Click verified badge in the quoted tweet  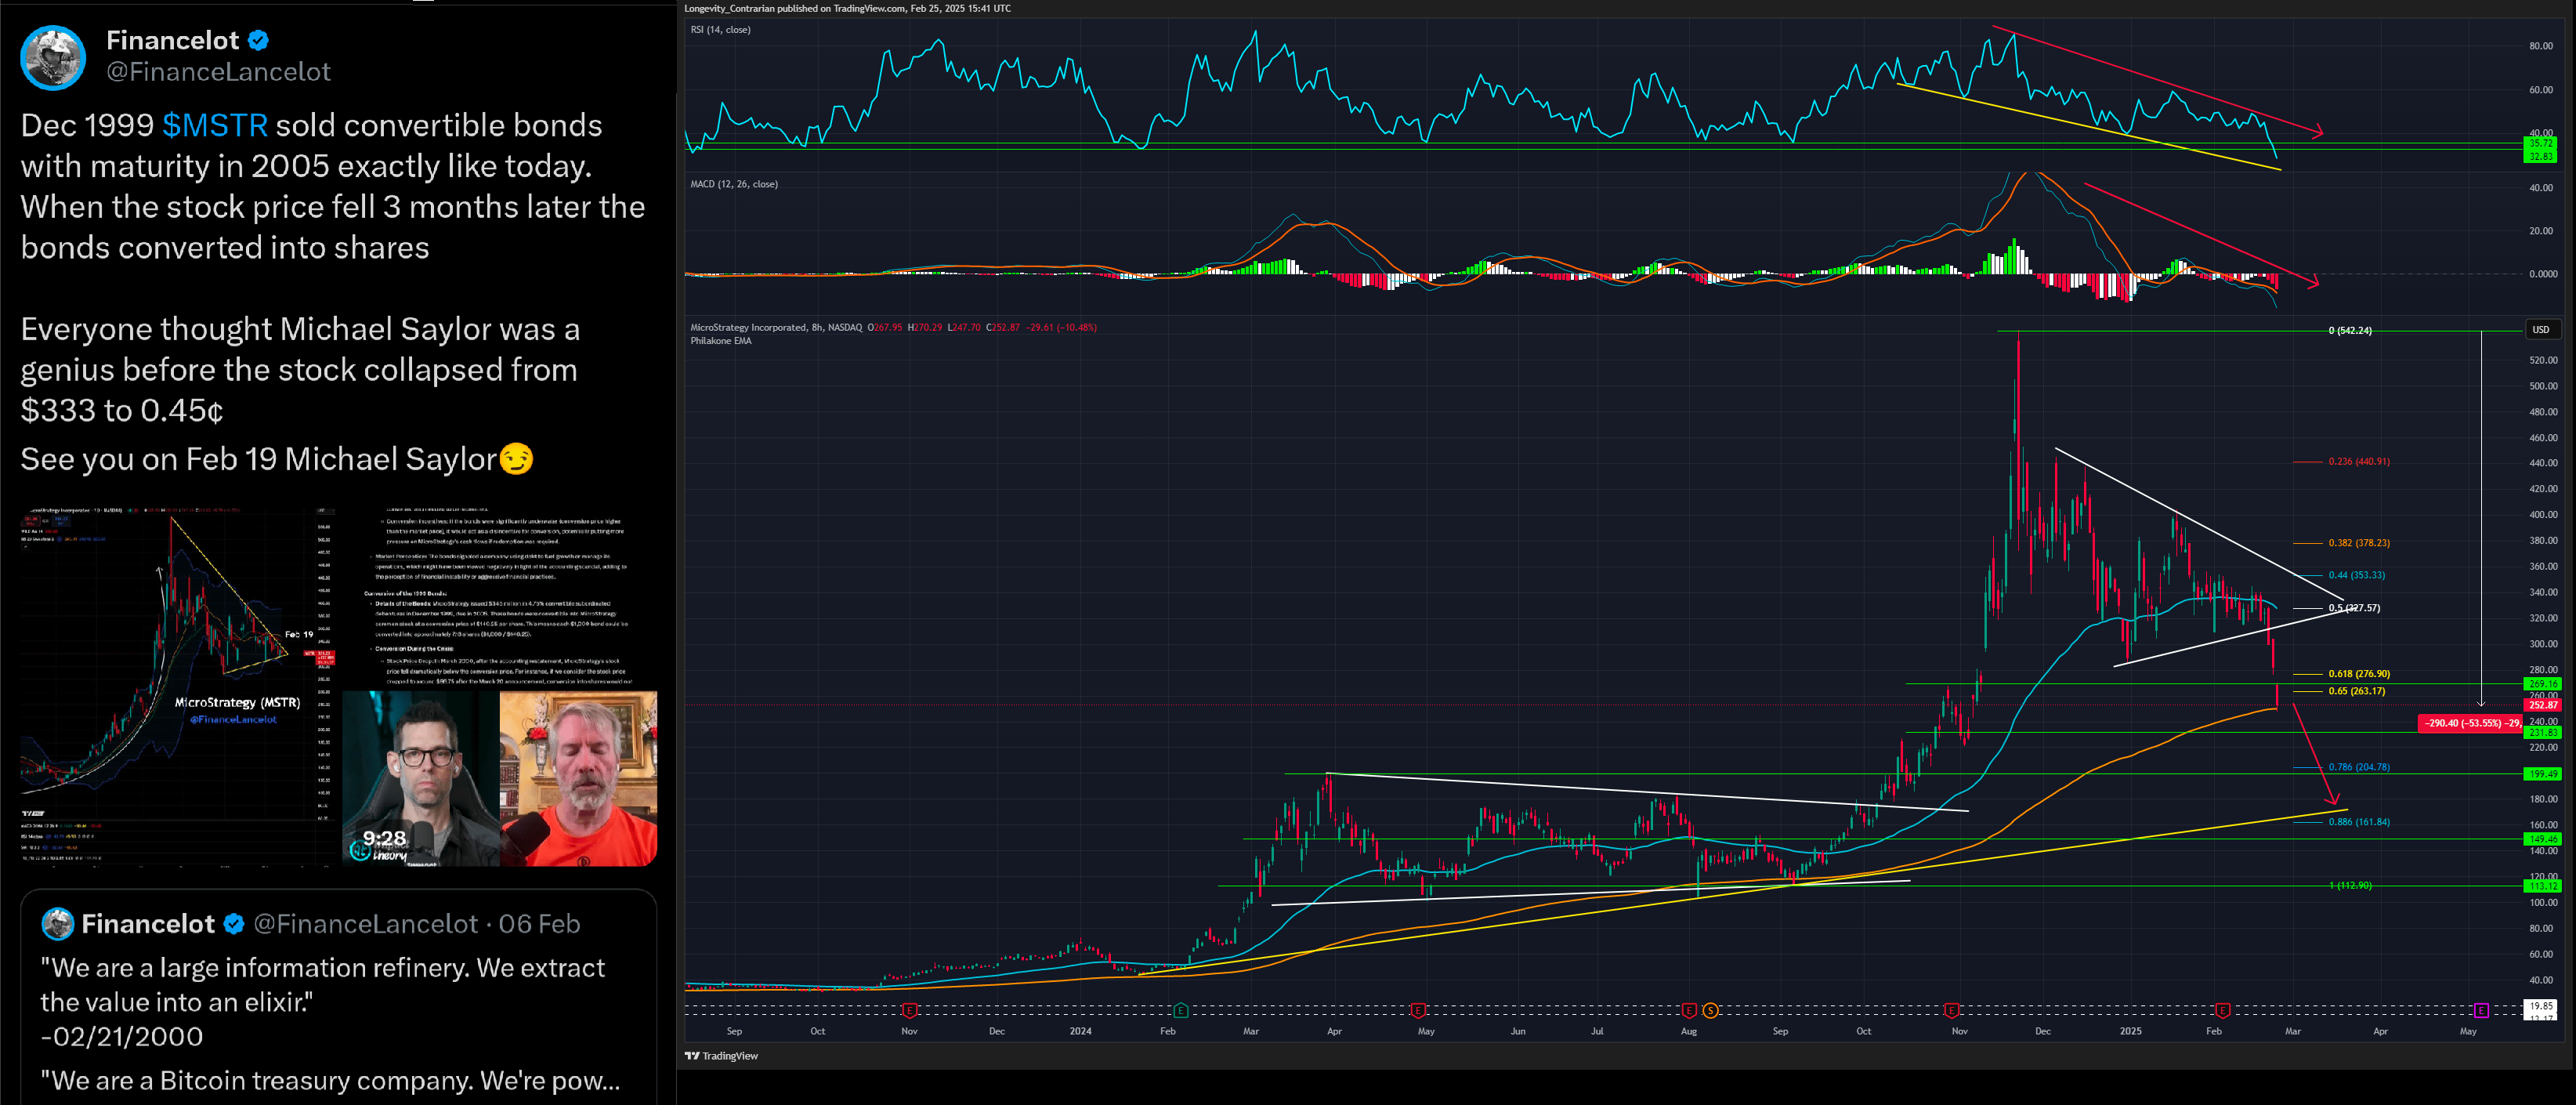[x=234, y=924]
